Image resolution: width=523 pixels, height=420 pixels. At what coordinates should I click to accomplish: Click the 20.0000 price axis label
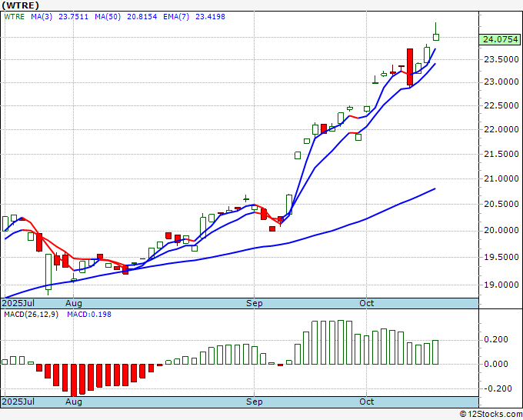501,230
